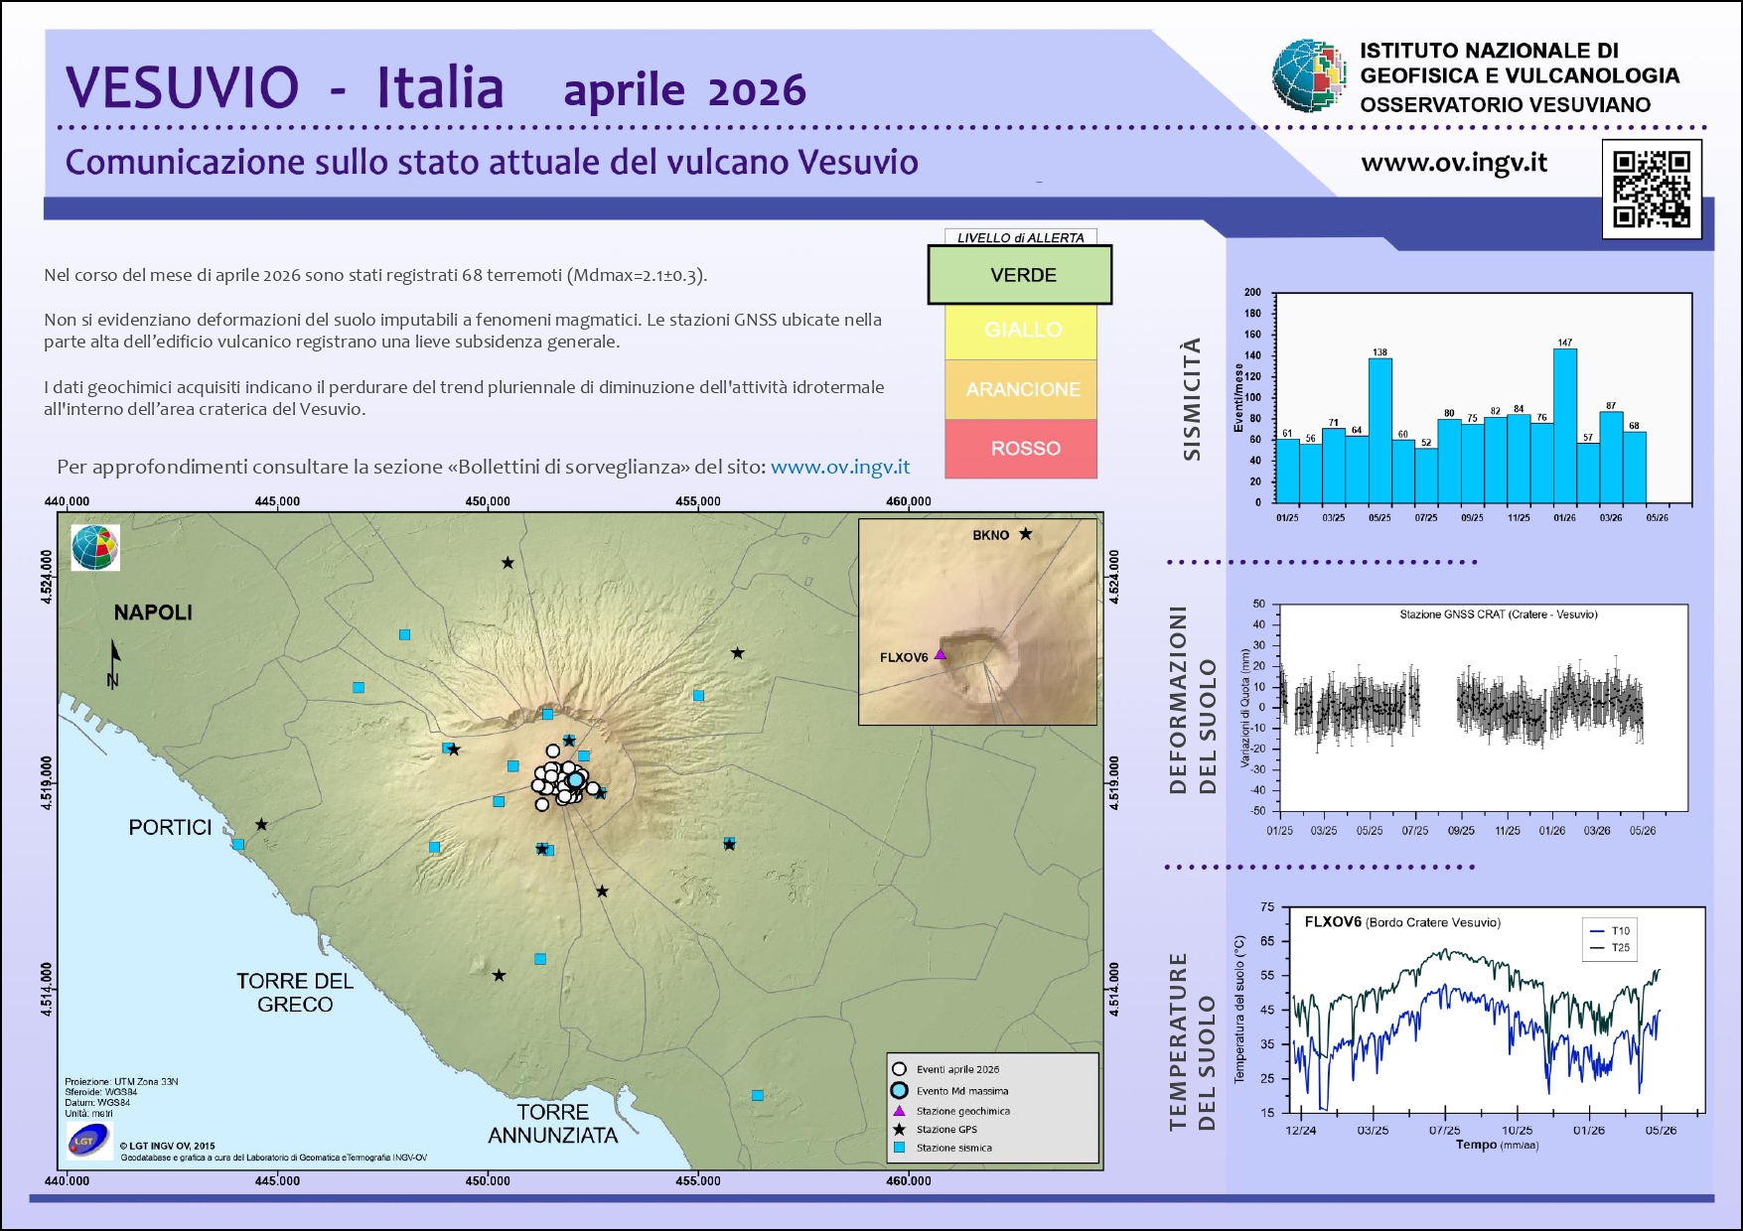Viewport: 1743px width, 1231px height.
Task: Select the GIALLO alert level box
Action: tap(1021, 331)
